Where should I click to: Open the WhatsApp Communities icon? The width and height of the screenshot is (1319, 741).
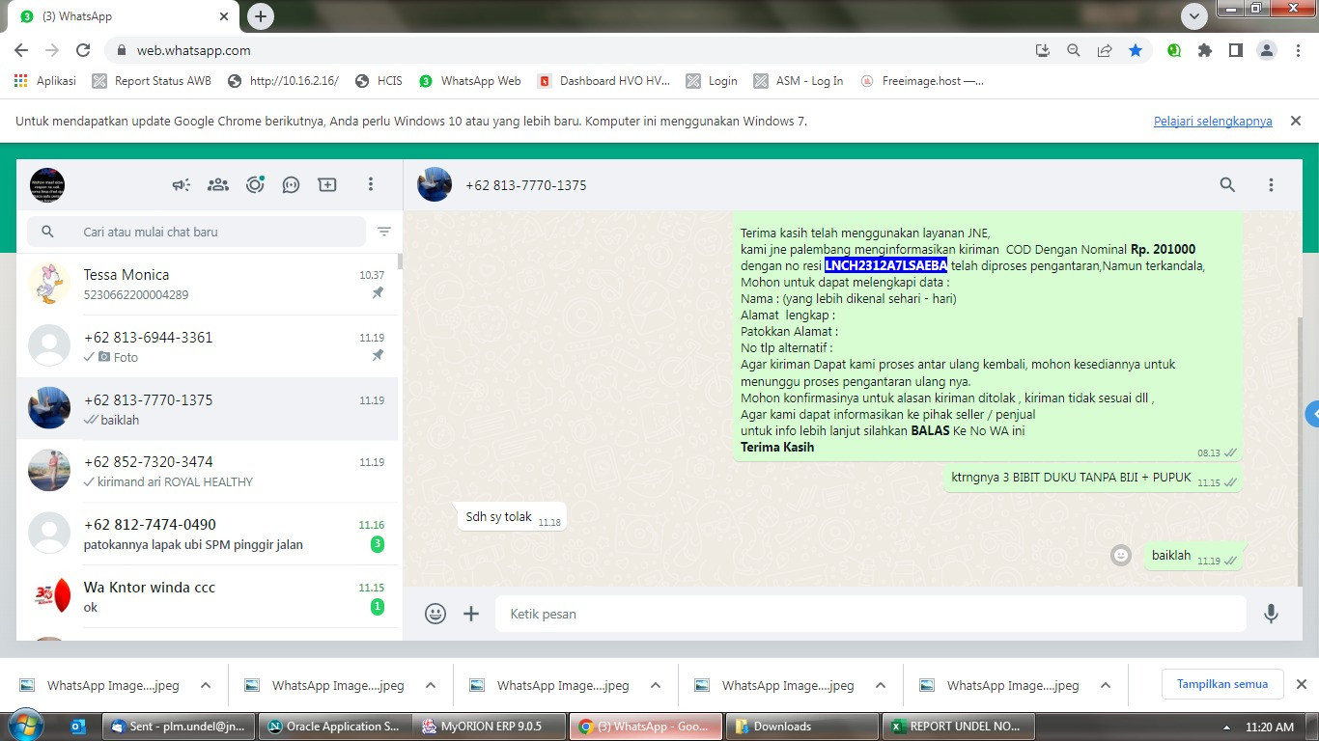click(218, 184)
